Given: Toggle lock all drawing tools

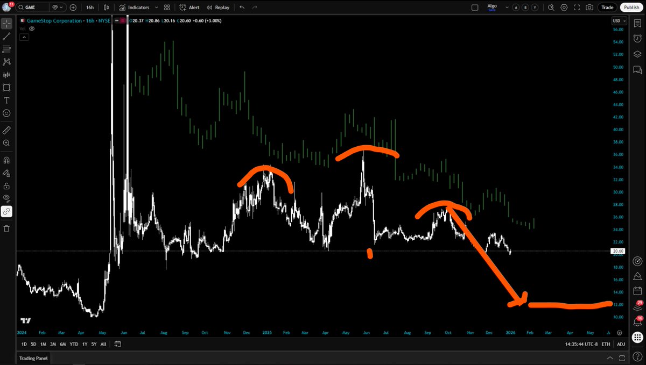Looking at the screenshot, I should 6,186.
